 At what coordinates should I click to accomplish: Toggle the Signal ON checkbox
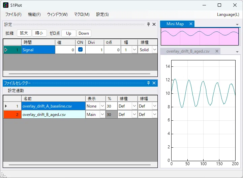(80, 50)
